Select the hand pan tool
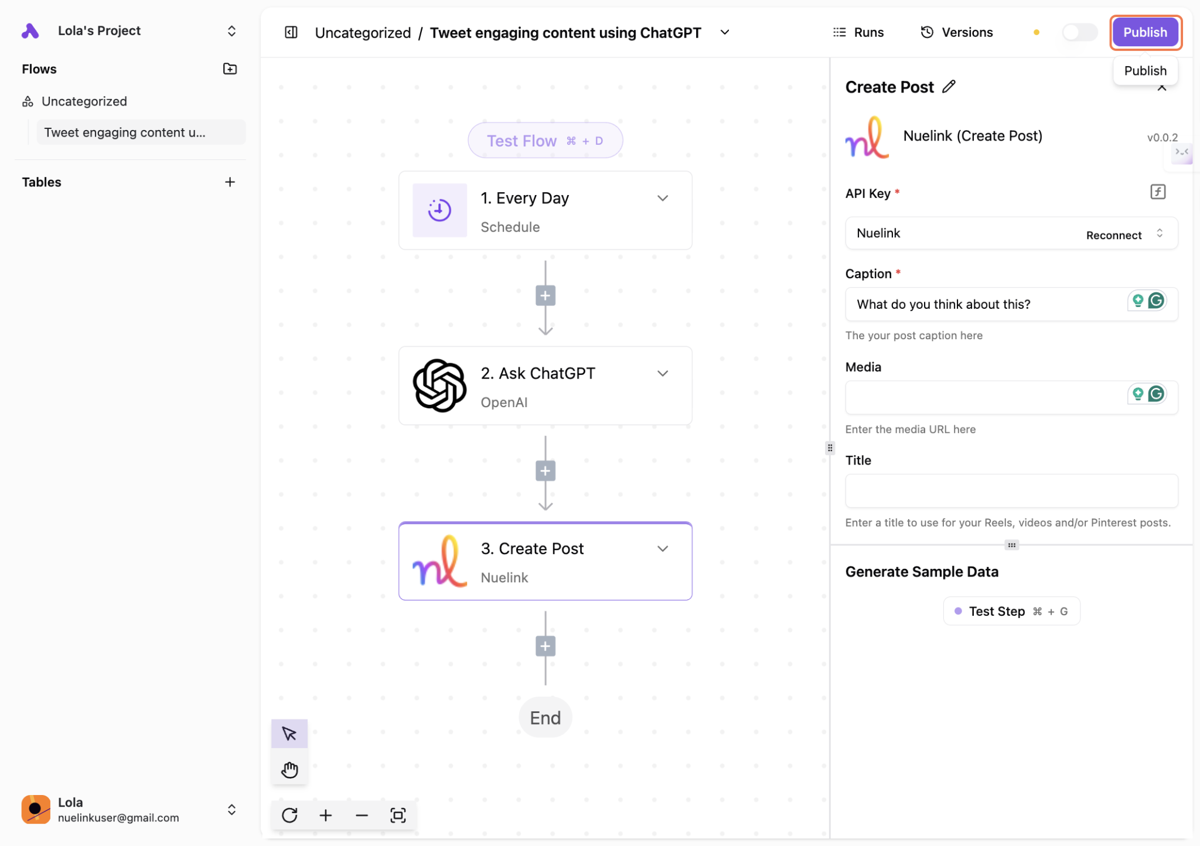 point(289,769)
